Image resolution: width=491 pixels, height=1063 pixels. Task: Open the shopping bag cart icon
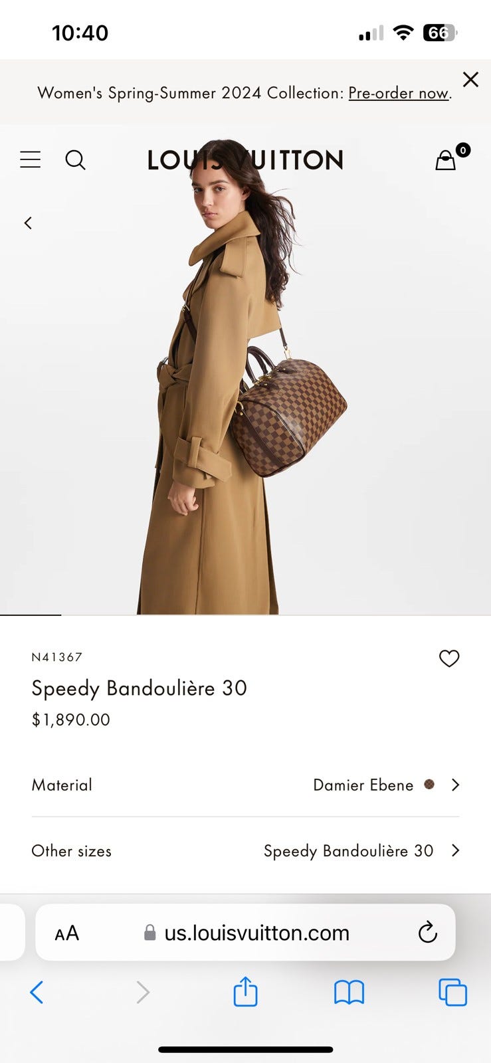click(446, 160)
